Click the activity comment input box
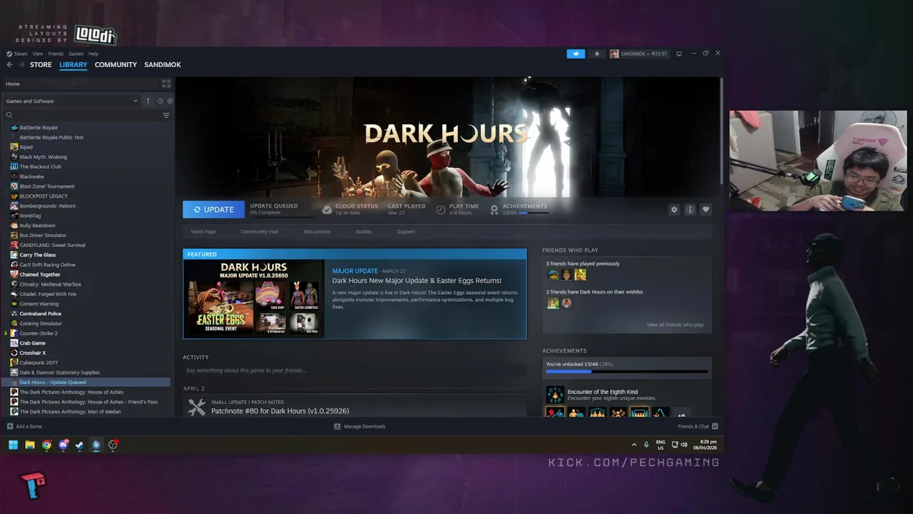Viewport: 913px width, 514px height. click(x=355, y=371)
